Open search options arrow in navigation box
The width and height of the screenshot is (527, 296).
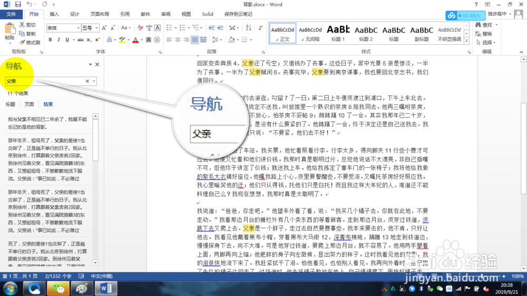(94, 81)
